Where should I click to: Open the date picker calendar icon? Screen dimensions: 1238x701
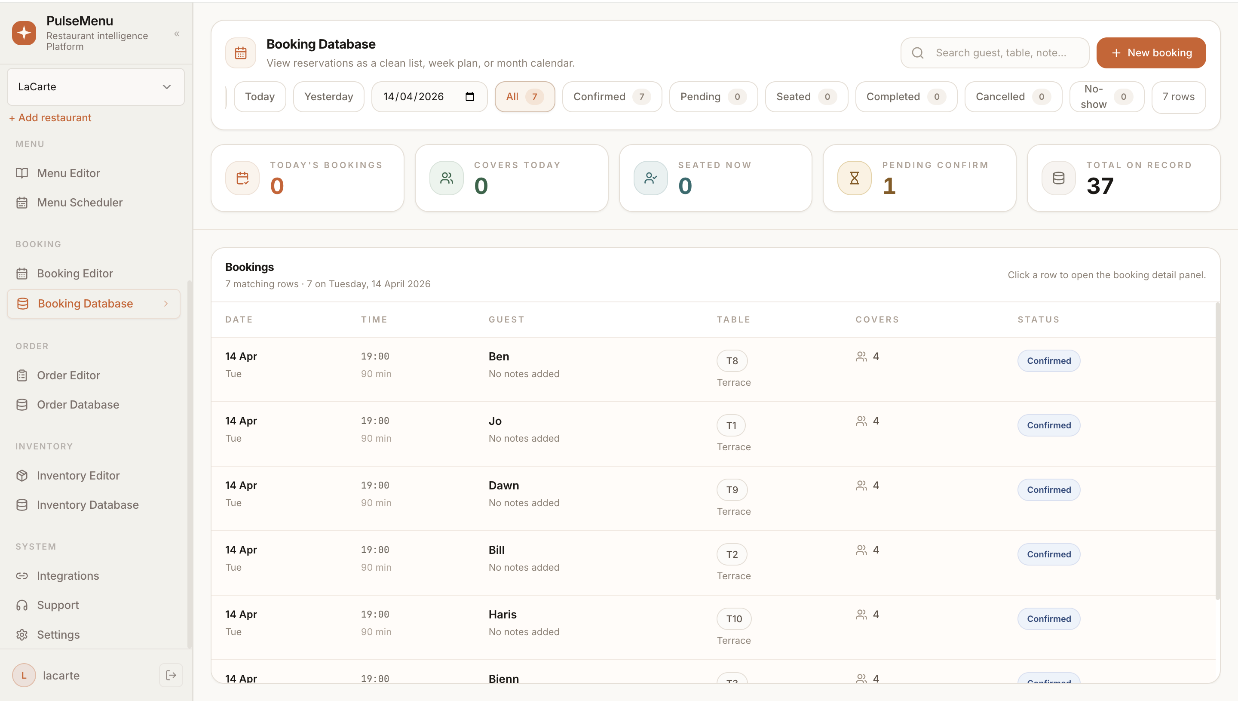point(469,97)
